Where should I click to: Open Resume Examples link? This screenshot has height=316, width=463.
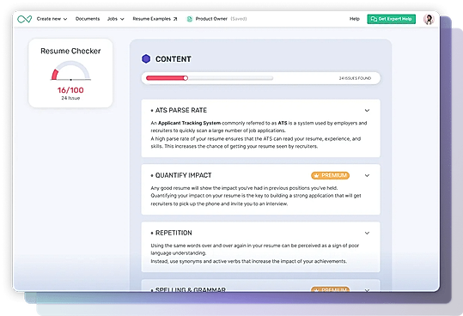155,19
